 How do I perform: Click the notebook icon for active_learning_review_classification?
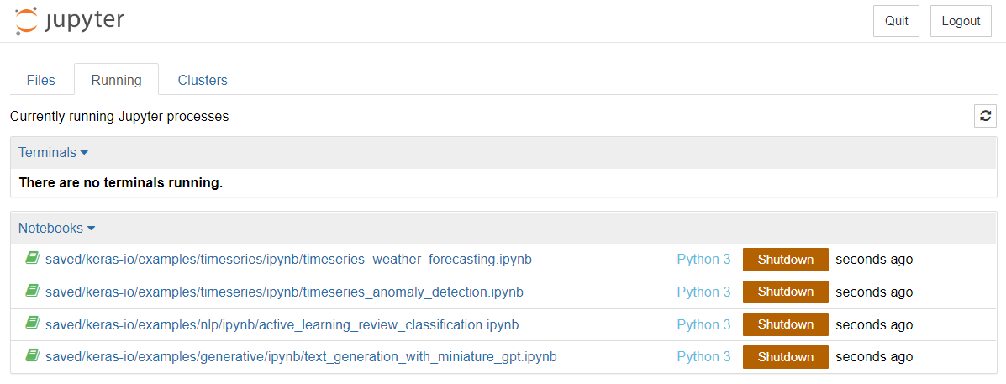[32, 324]
